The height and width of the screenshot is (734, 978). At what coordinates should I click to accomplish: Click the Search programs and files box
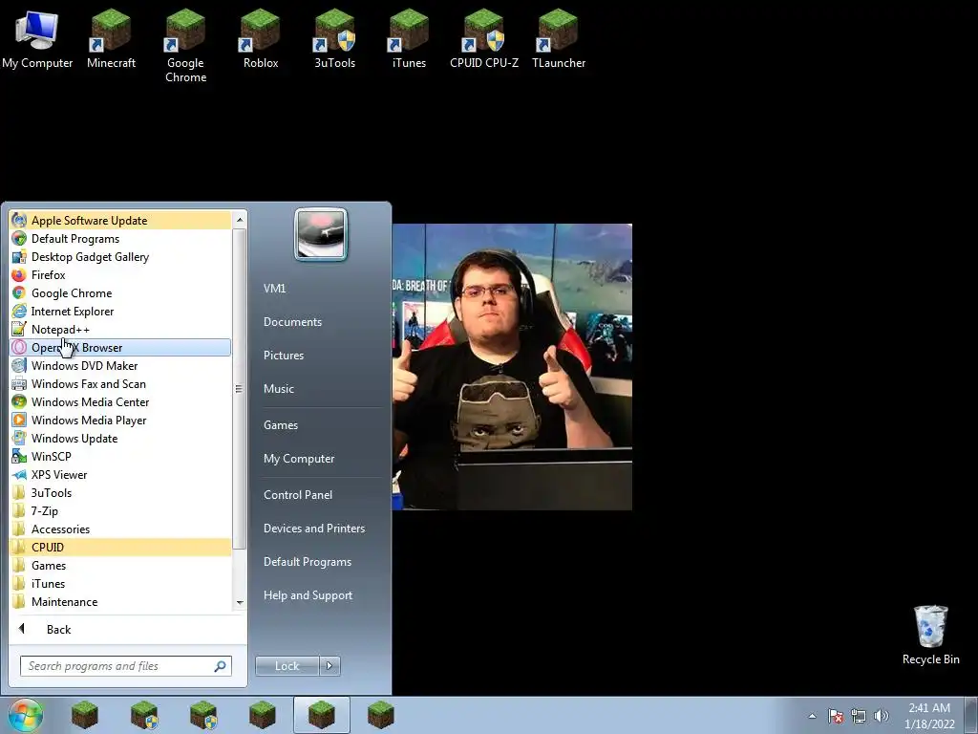click(x=125, y=666)
